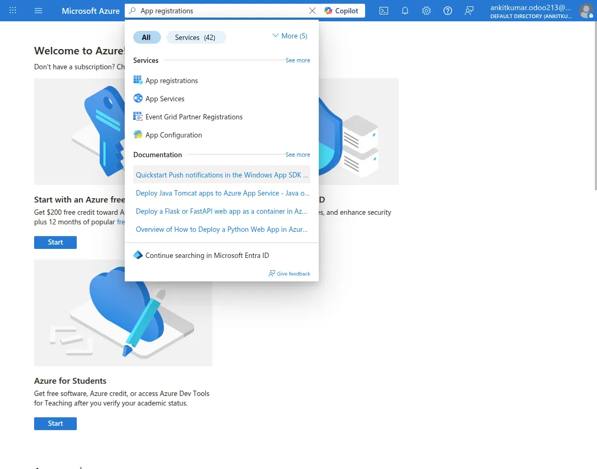Open the user account avatar

[585, 11]
